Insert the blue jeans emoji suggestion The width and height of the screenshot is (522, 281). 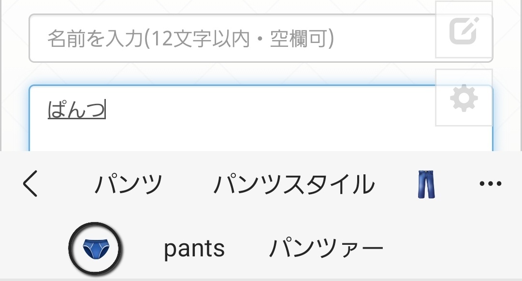pos(426,184)
